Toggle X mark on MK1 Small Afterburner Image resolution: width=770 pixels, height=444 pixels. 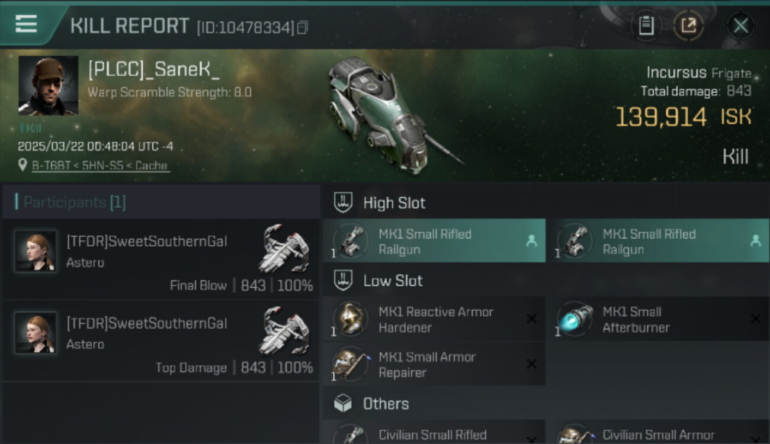coord(755,319)
